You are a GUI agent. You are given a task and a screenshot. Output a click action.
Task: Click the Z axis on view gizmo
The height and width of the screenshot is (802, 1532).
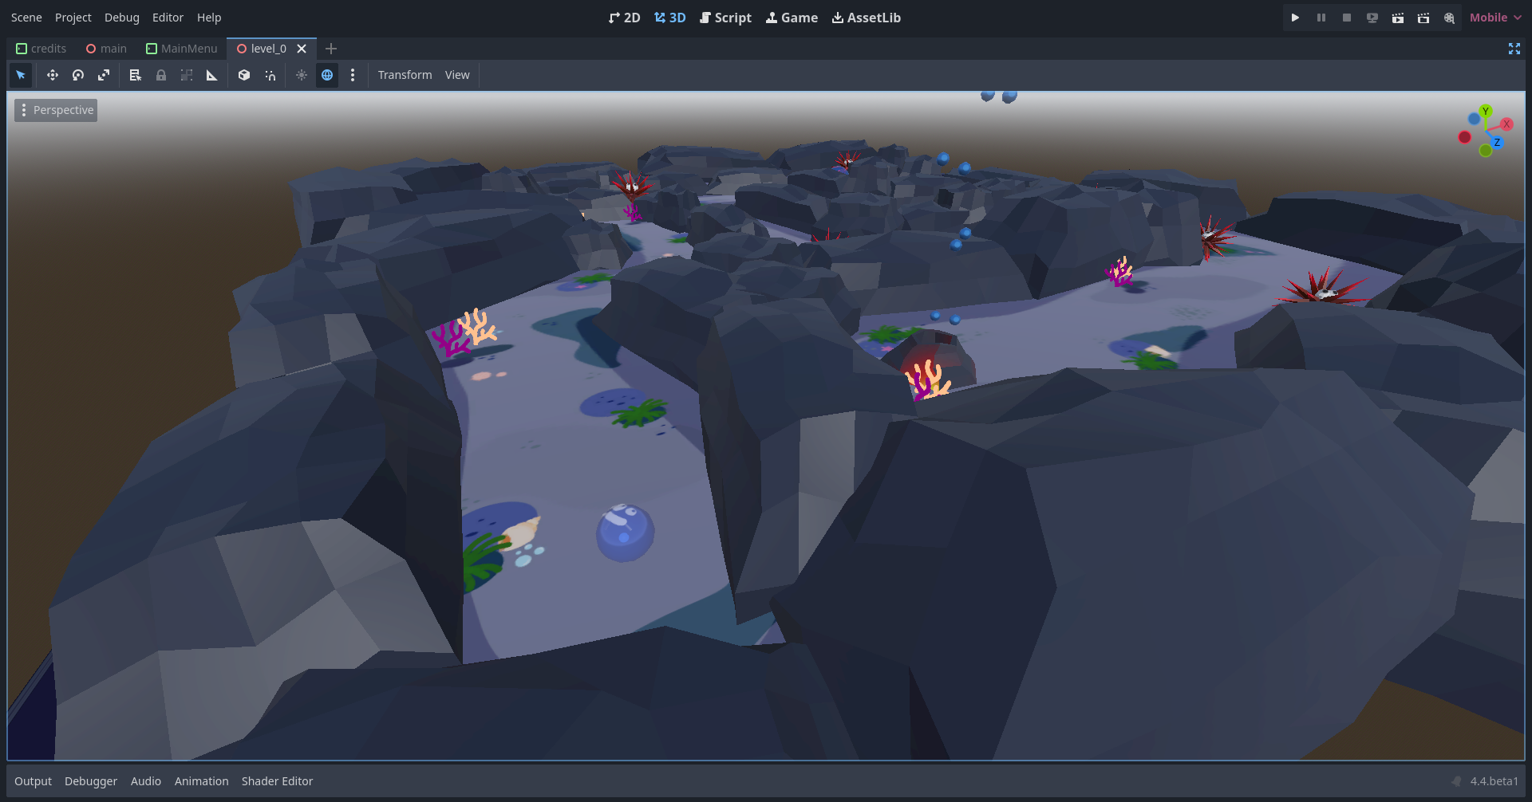[1497, 143]
